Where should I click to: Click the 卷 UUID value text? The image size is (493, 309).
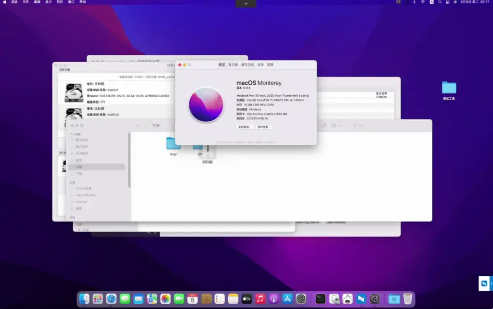[x=134, y=96]
